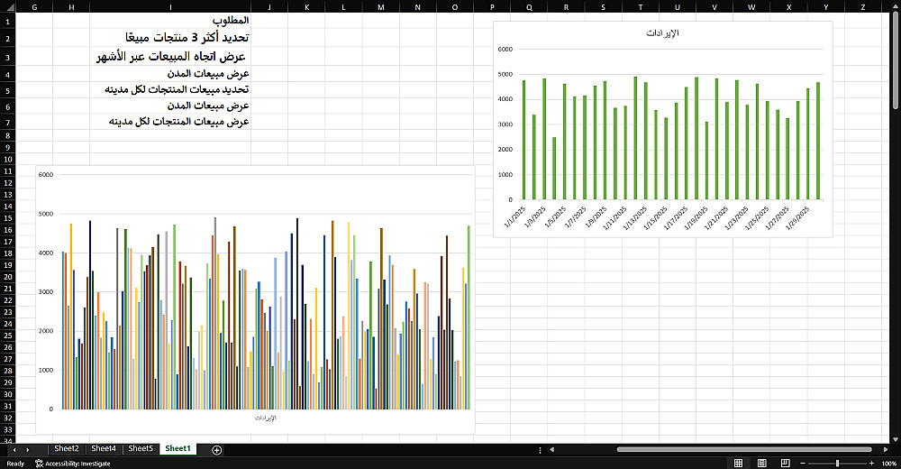Open Accessibility: Investigate status indicator
Screen dimensions: 901x469
[72, 464]
